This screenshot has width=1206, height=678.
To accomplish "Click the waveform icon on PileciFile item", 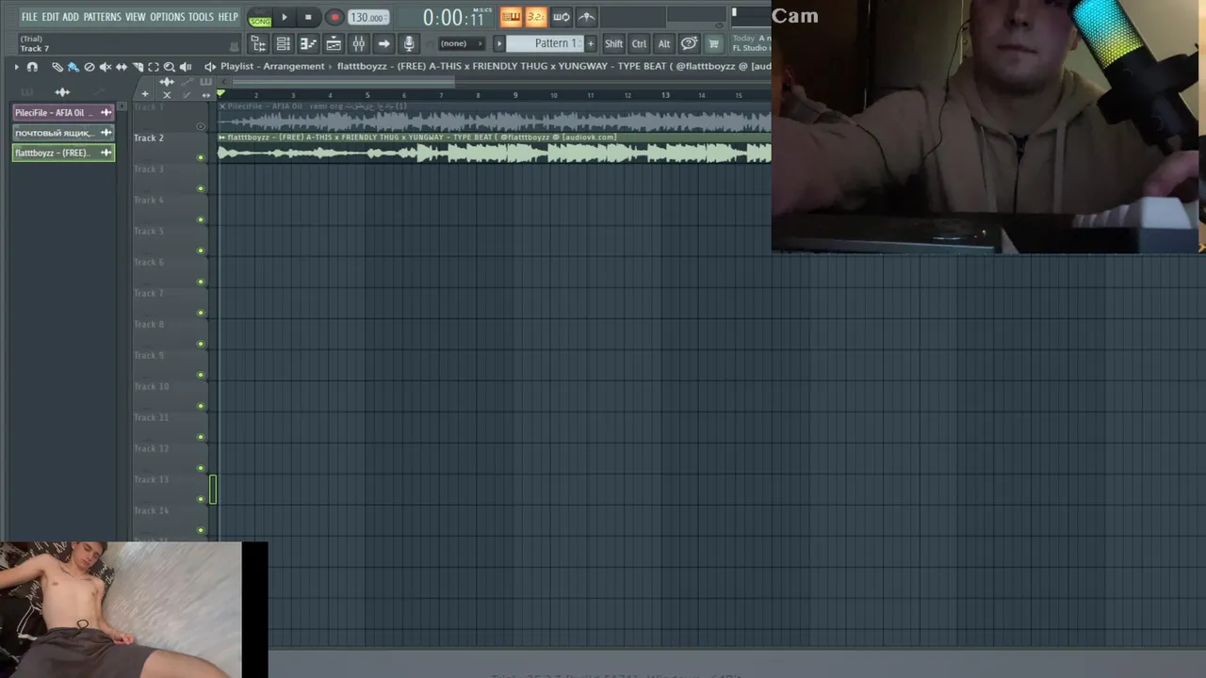I will coord(106,113).
